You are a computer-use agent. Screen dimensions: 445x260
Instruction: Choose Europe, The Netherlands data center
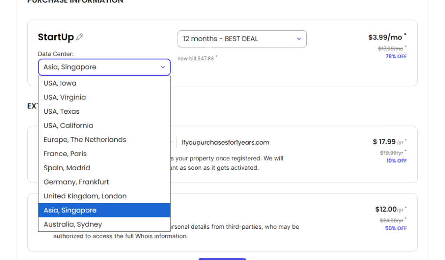(x=85, y=140)
